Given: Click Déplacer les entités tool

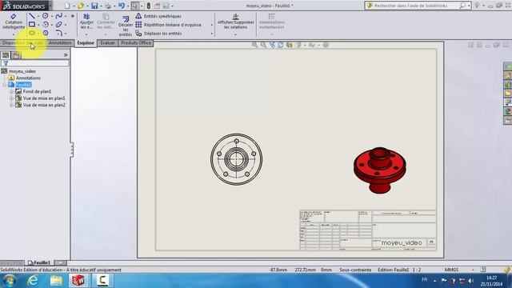Looking at the screenshot, I should [x=158, y=34].
